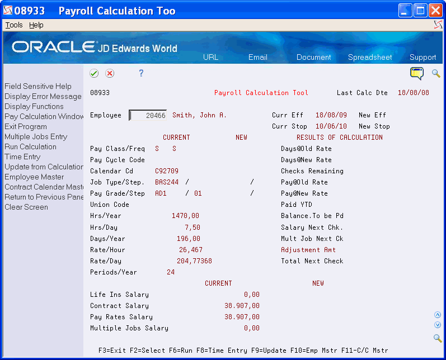This screenshot has height=360, width=446.
Task: Click the Employee number input field
Action: click(x=148, y=115)
